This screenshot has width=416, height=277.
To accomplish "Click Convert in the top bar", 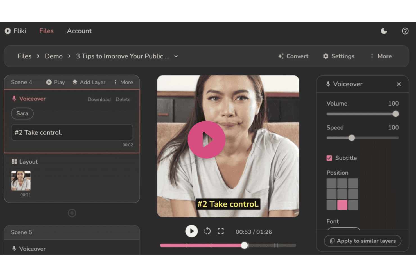I will 293,56.
